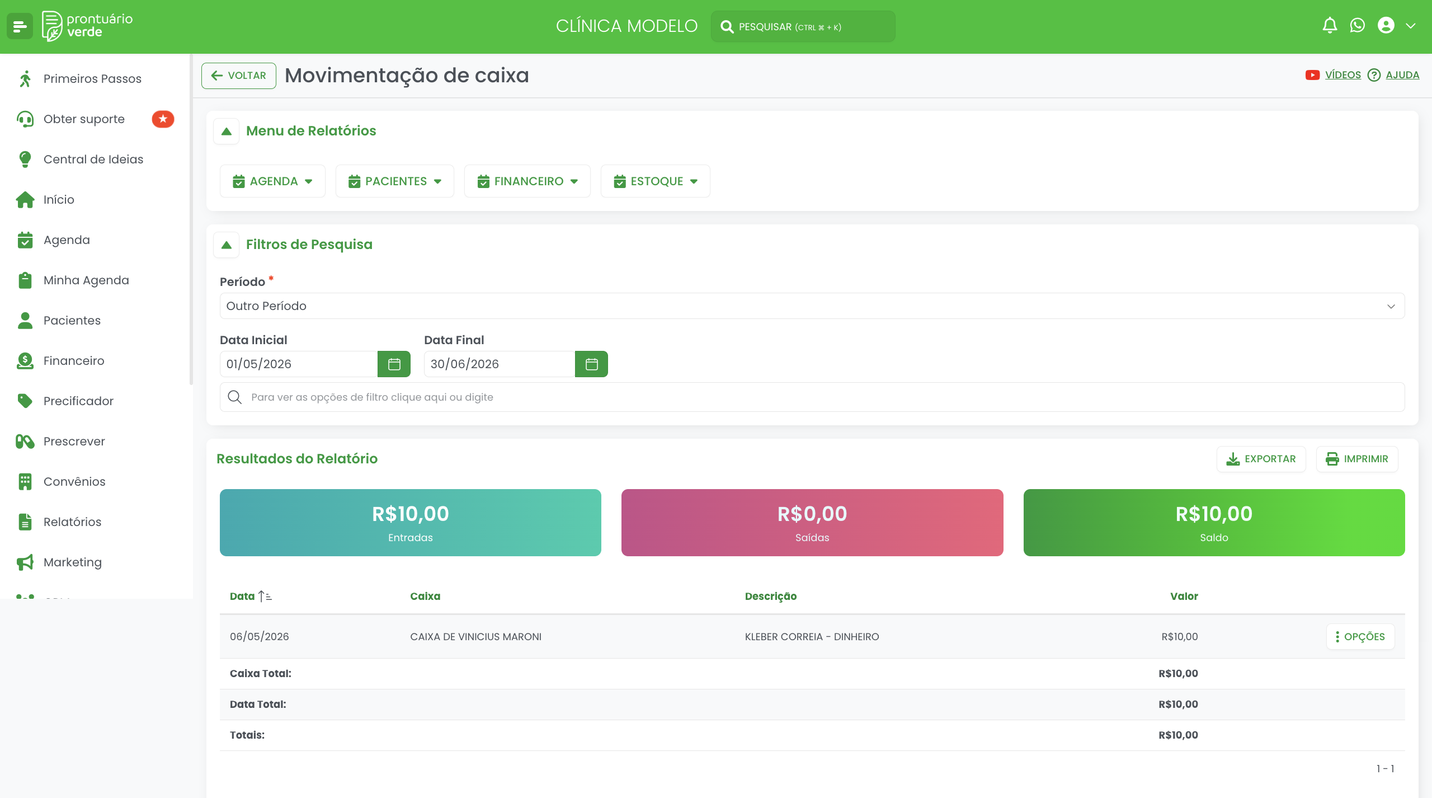Click the Minha Agenda clipboard icon
The width and height of the screenshot is (1432, 798).
(25, 280)
